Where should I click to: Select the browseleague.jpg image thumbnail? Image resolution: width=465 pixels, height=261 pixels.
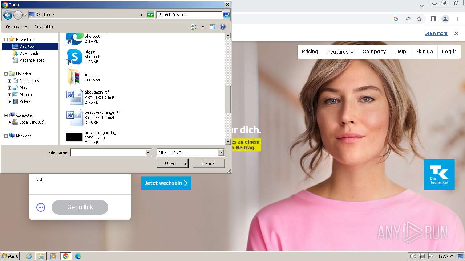point(74,137)
